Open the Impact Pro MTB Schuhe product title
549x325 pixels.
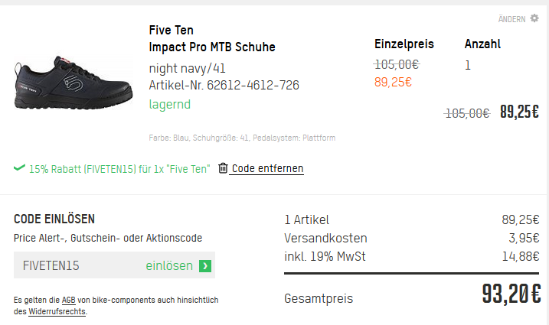[211, 47]
